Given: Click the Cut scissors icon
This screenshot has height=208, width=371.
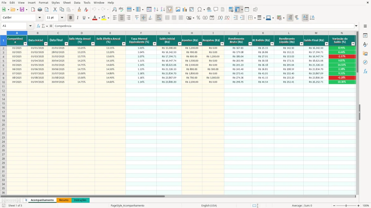Looking at the screenshot, I should [55, 10].
